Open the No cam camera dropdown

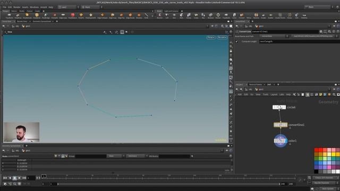coord(222,38)
